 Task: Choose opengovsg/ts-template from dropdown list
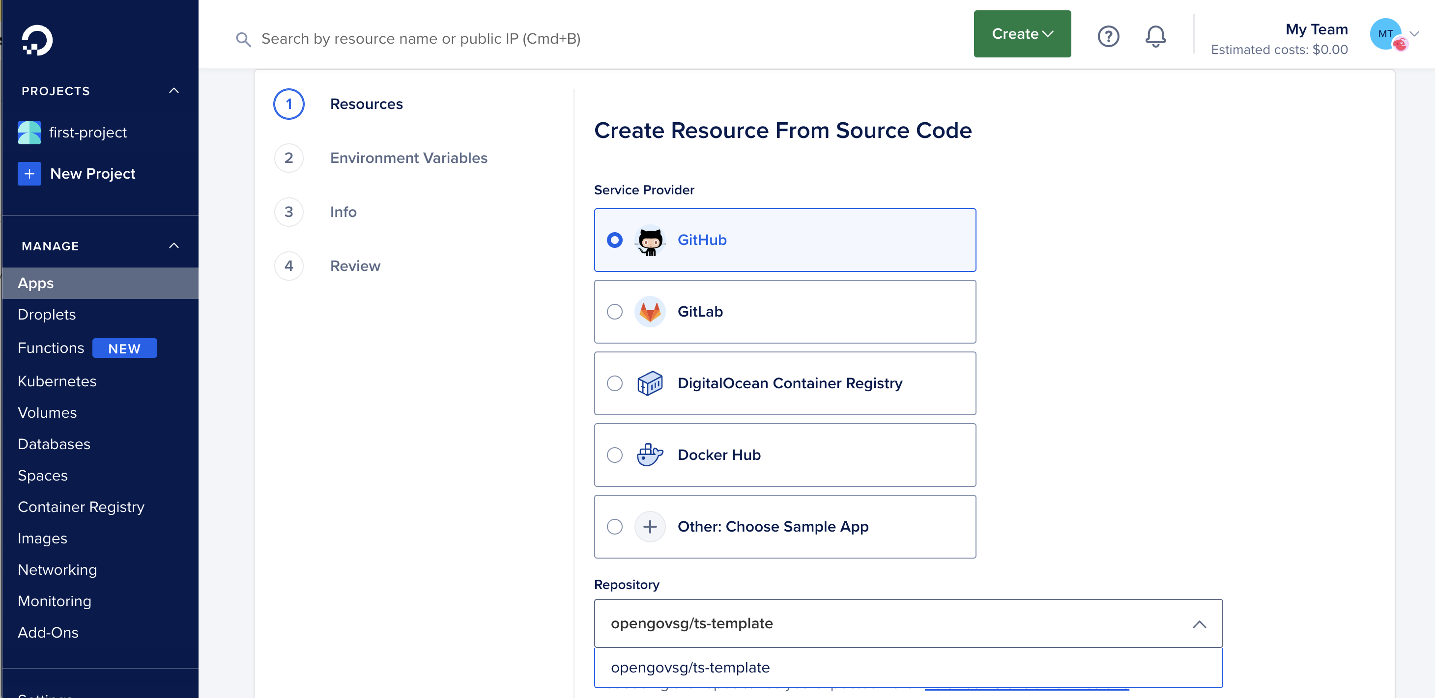(x=908, y=668)
